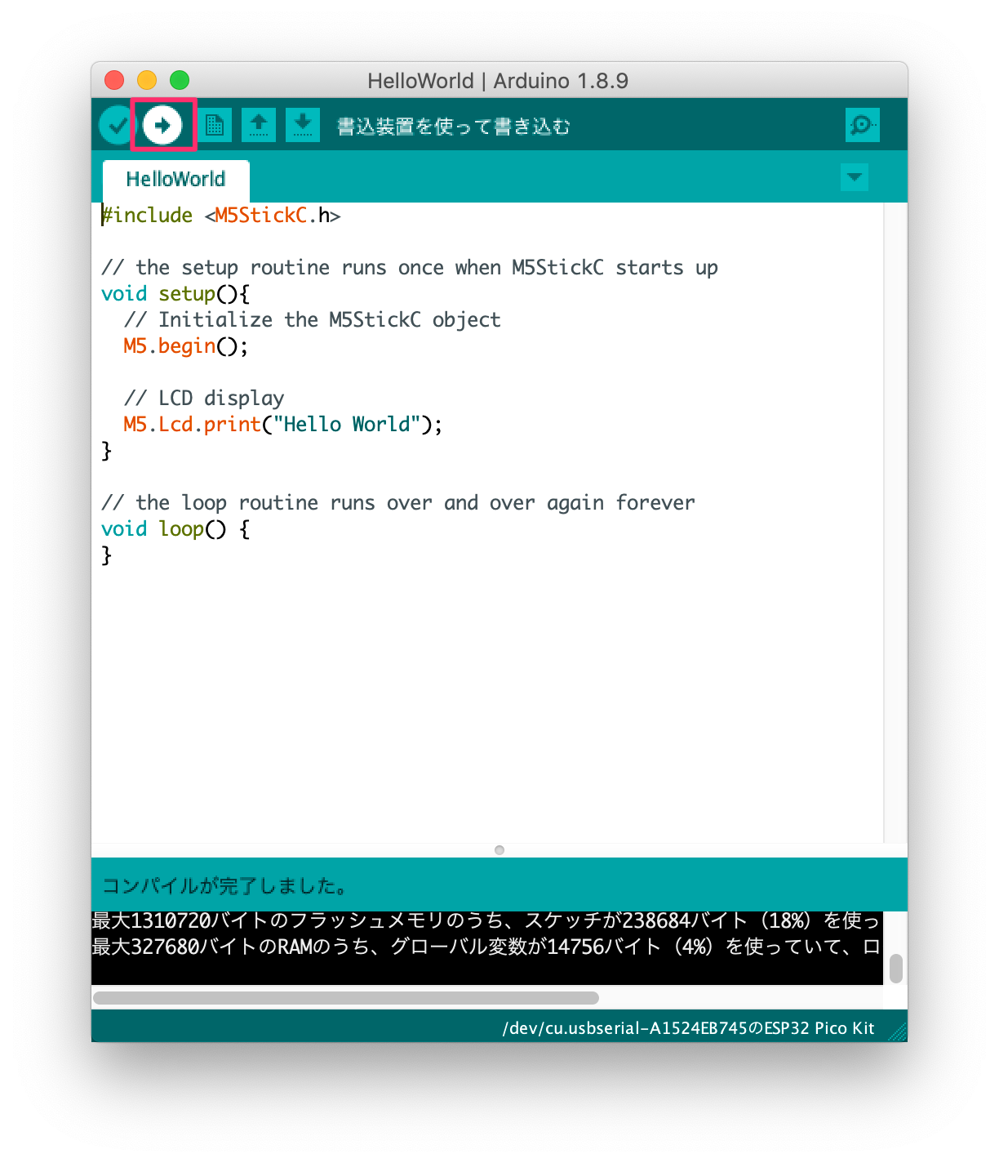Click the Verify checkmark button

118,126
